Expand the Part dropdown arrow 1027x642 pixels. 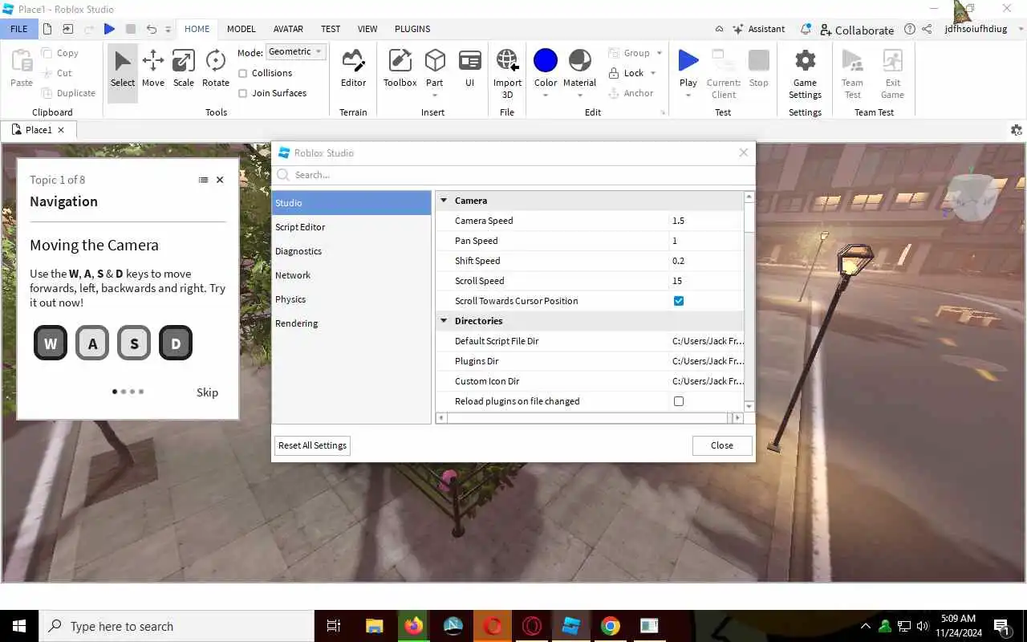pos(435,95)
